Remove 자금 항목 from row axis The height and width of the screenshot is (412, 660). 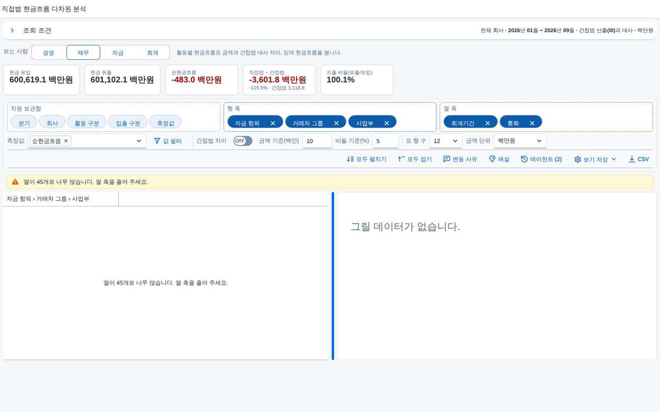[x=273, y=123]
